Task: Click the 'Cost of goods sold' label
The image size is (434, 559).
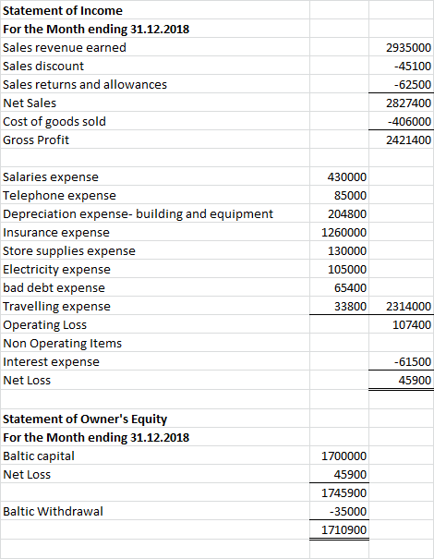Action: 155,121
